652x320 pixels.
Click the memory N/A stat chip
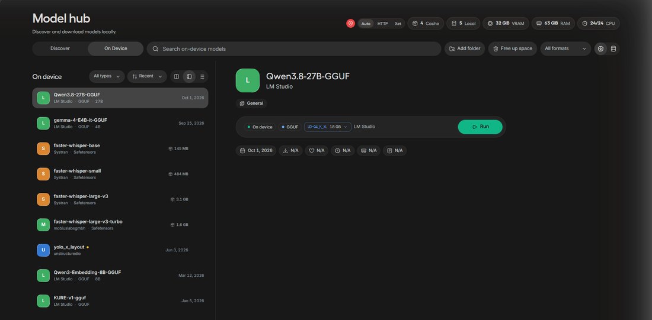coord(369,151)
